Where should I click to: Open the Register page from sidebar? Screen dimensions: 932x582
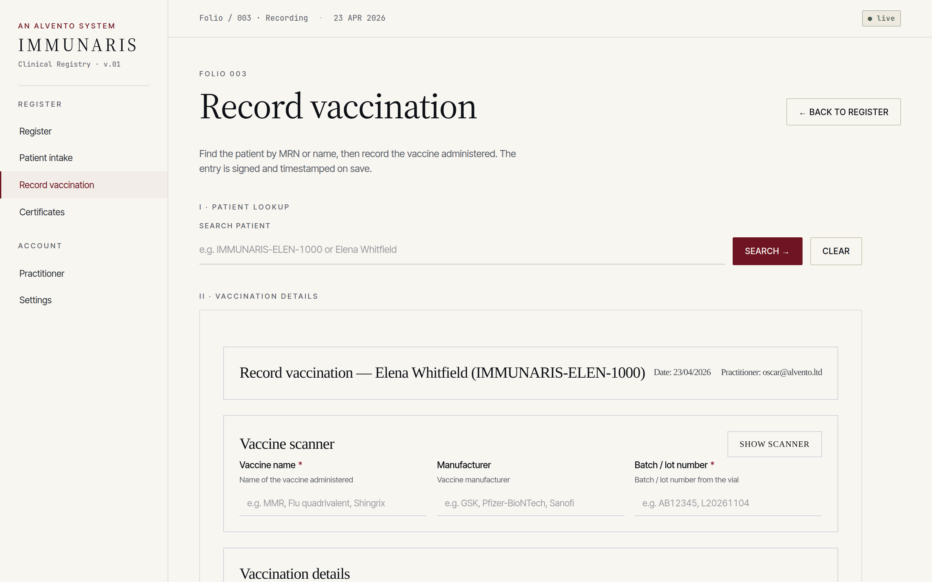point(35,131)
